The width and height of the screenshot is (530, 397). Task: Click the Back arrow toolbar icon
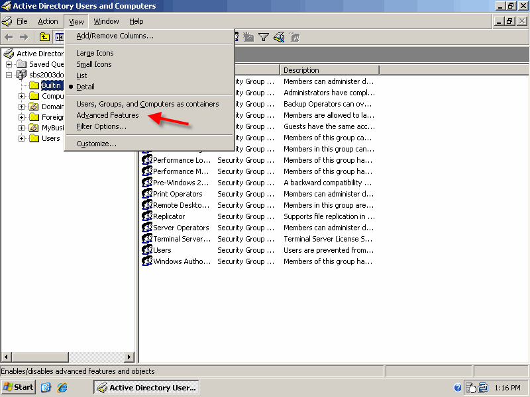tap(9, 37)
